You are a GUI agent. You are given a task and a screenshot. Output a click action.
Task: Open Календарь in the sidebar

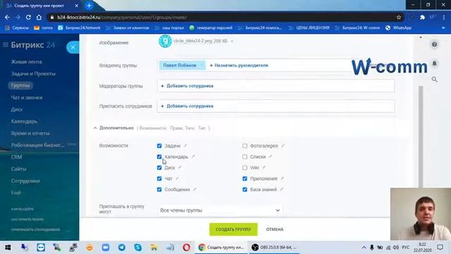[24, 121]
